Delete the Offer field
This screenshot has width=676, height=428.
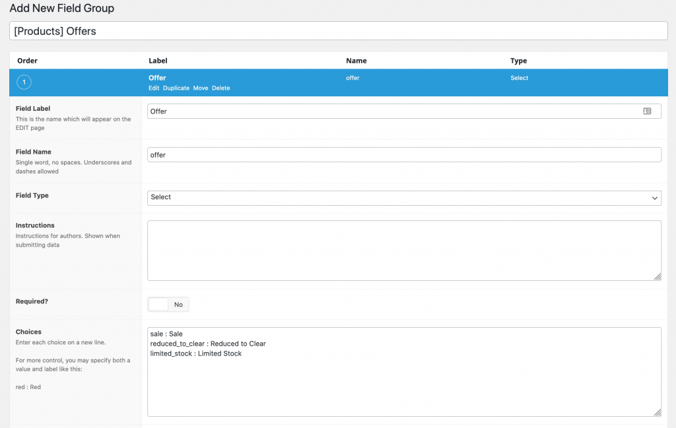(x=221, y=88)
